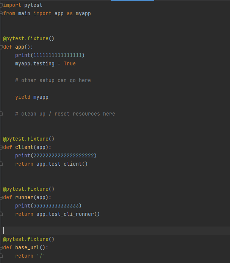The image size is (230, 263).
Task: Click the number in "print(22222222222222222222)"
Action: (x=63, y=155)
